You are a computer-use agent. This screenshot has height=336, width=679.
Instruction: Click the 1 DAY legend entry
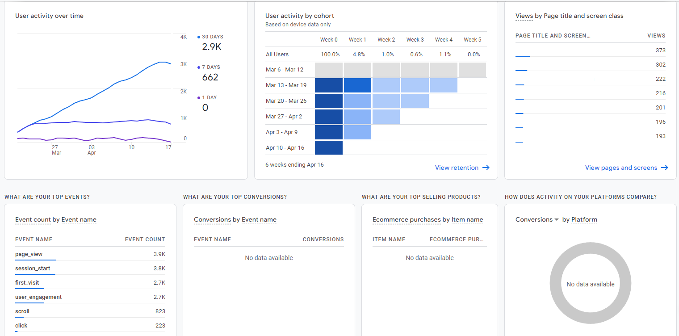point(207,97)
